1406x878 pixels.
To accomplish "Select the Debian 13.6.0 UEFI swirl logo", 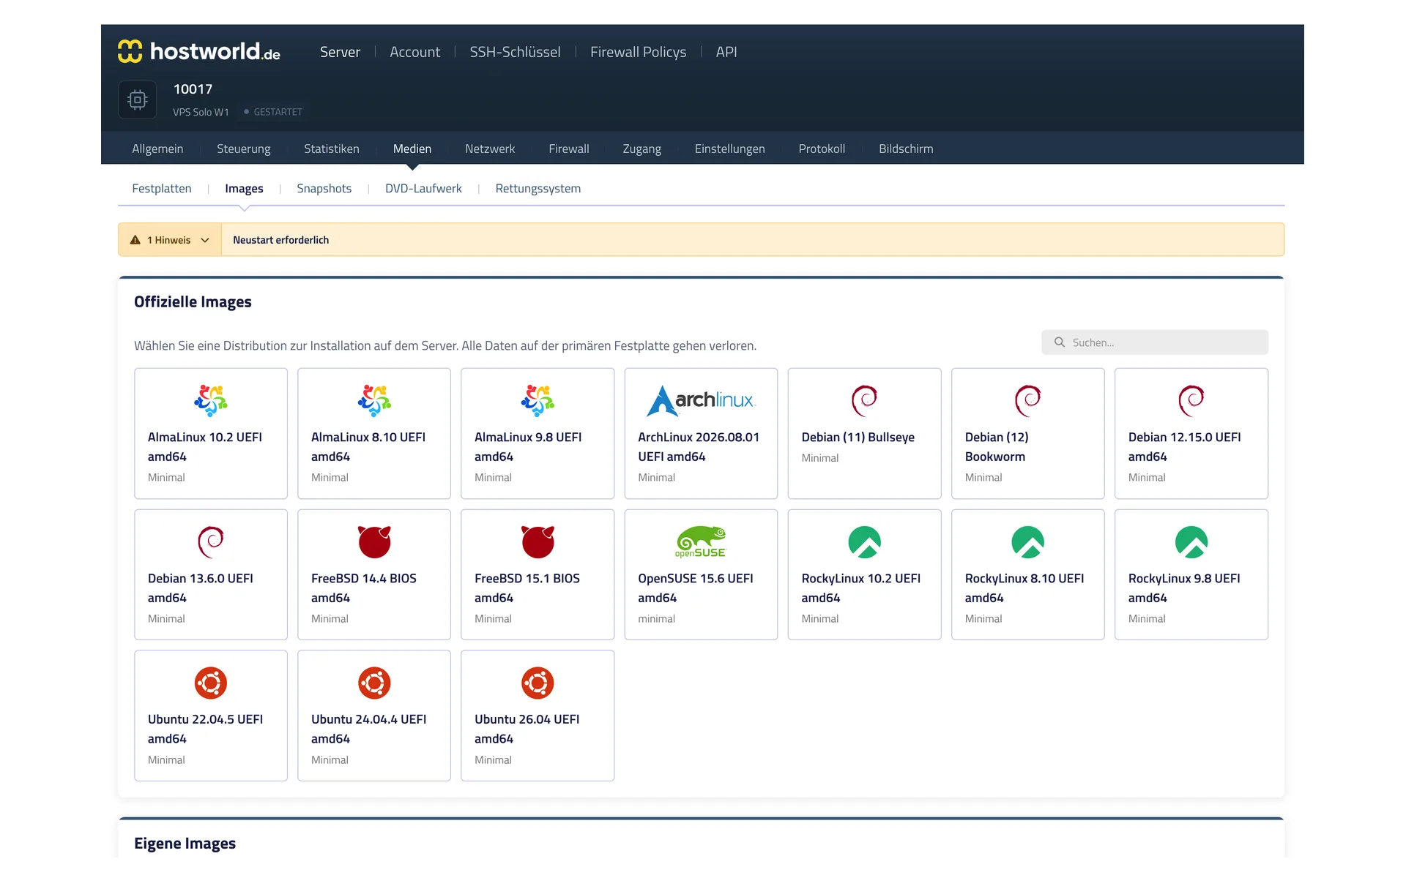I will click(211, 541).
